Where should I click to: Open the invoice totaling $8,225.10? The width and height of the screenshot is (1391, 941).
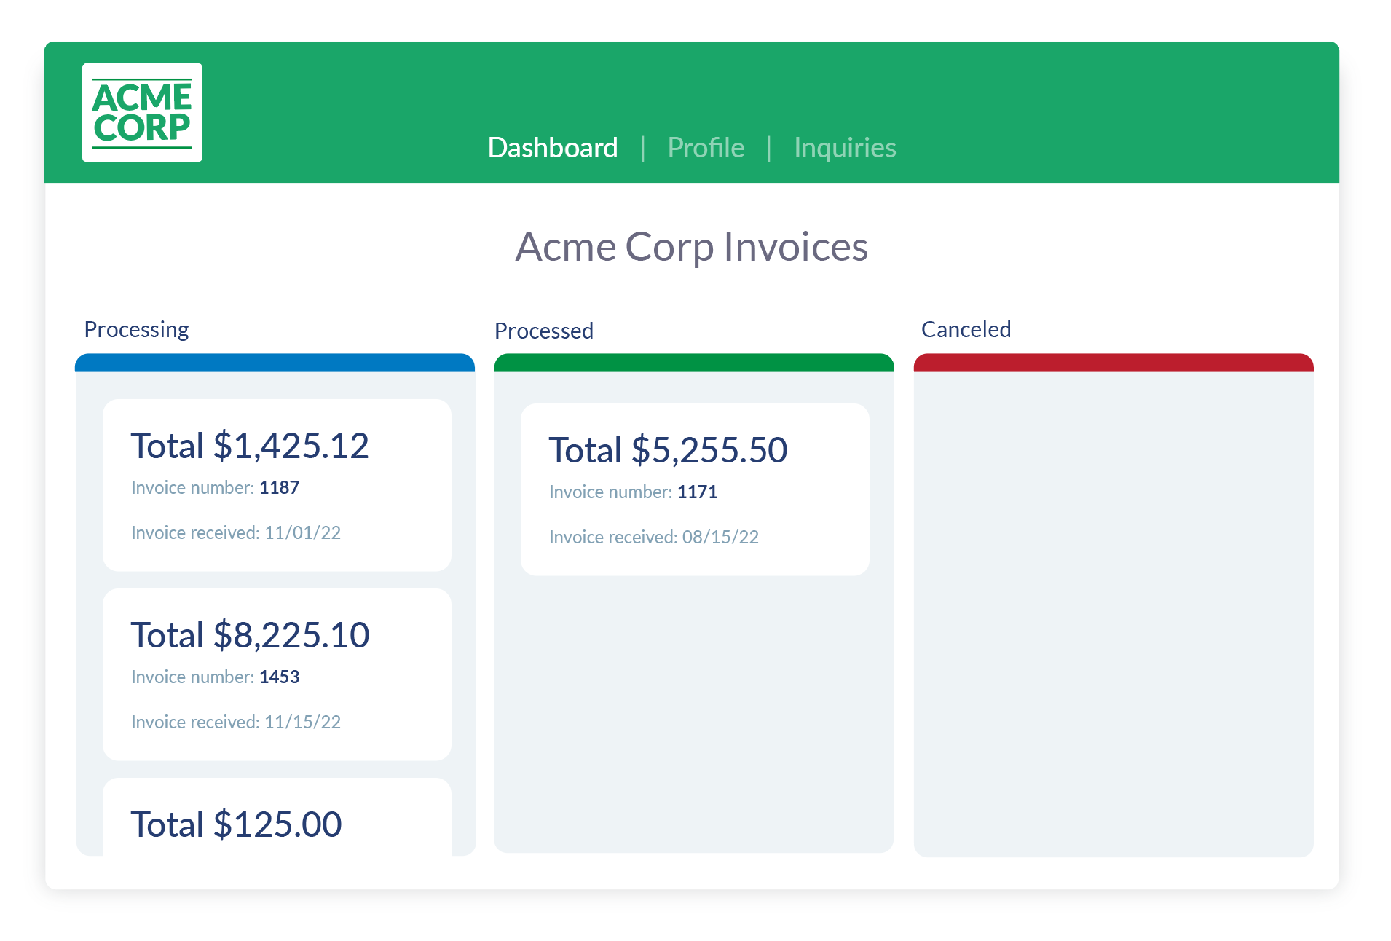[250, 635]
